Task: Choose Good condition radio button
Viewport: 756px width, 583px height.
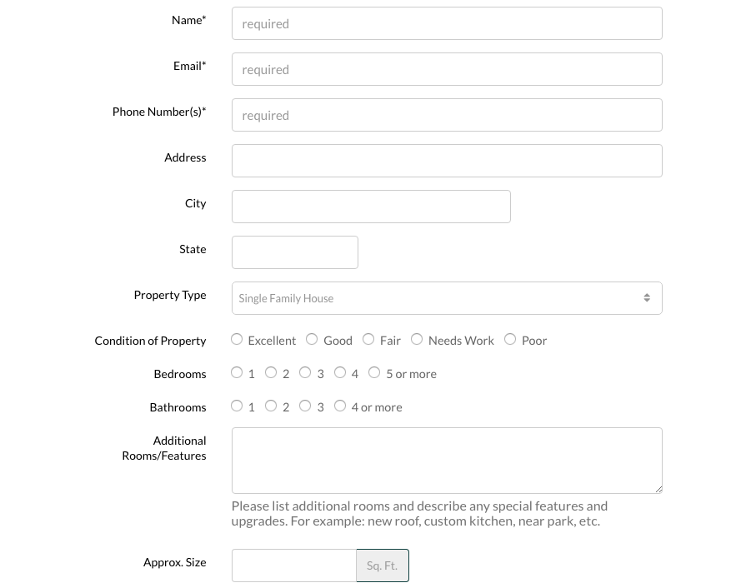Action: coord(312,339)
